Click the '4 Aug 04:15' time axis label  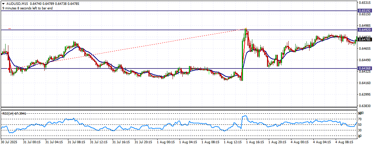point(322,143)
